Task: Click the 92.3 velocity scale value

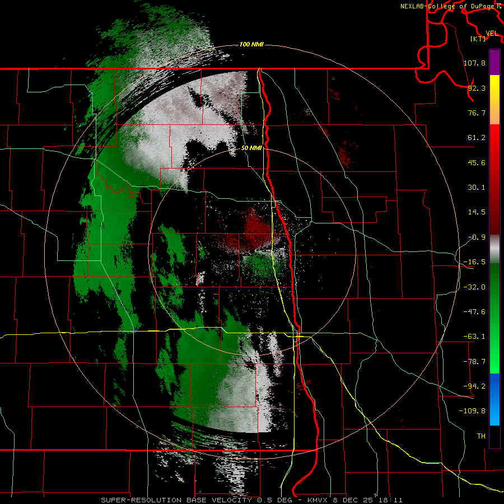Action: click(x=477, y=88)
